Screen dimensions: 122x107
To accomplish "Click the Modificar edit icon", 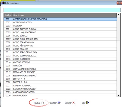I will tap(59, 103).
